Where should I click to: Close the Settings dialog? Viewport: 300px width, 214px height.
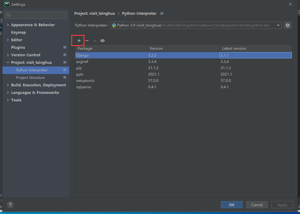coord(290,4)
